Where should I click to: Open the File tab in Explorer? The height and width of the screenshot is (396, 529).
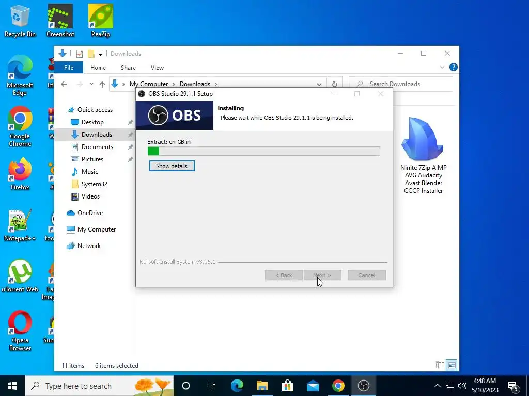[69, 68]
